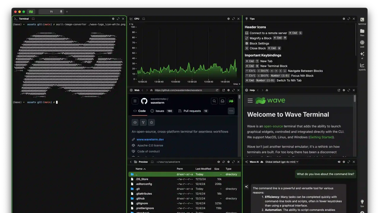Screen dimensions: 379x213
Task: Fork the waveterm repository icon
Action: pyautogui.click(x=143, y=122)
